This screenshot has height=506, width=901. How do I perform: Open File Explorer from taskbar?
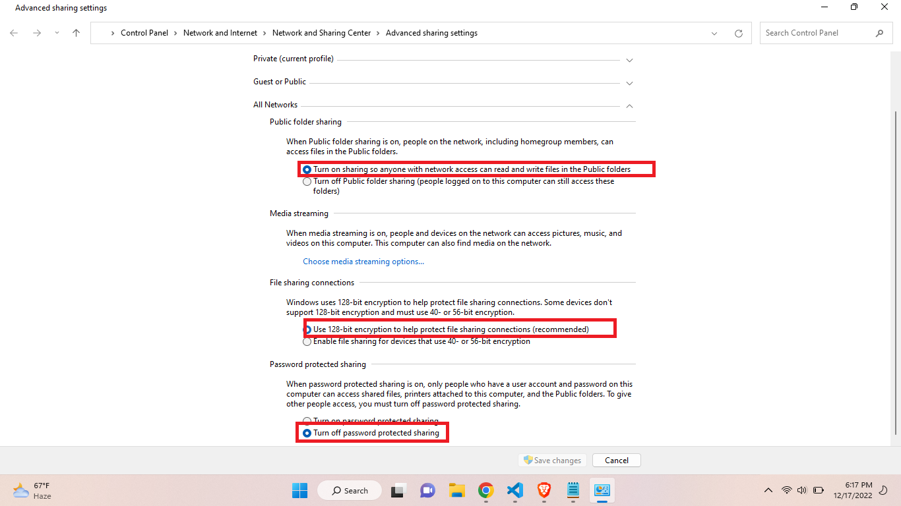tap(457, 490)
